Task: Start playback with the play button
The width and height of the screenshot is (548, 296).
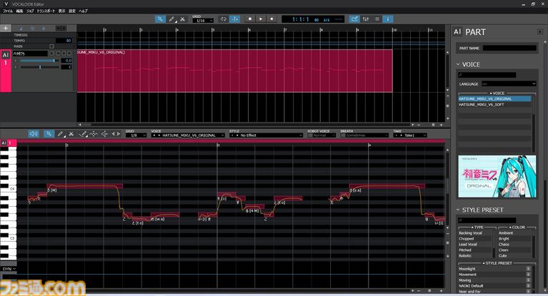Action: pyautogui.click(x=261, y=19)
